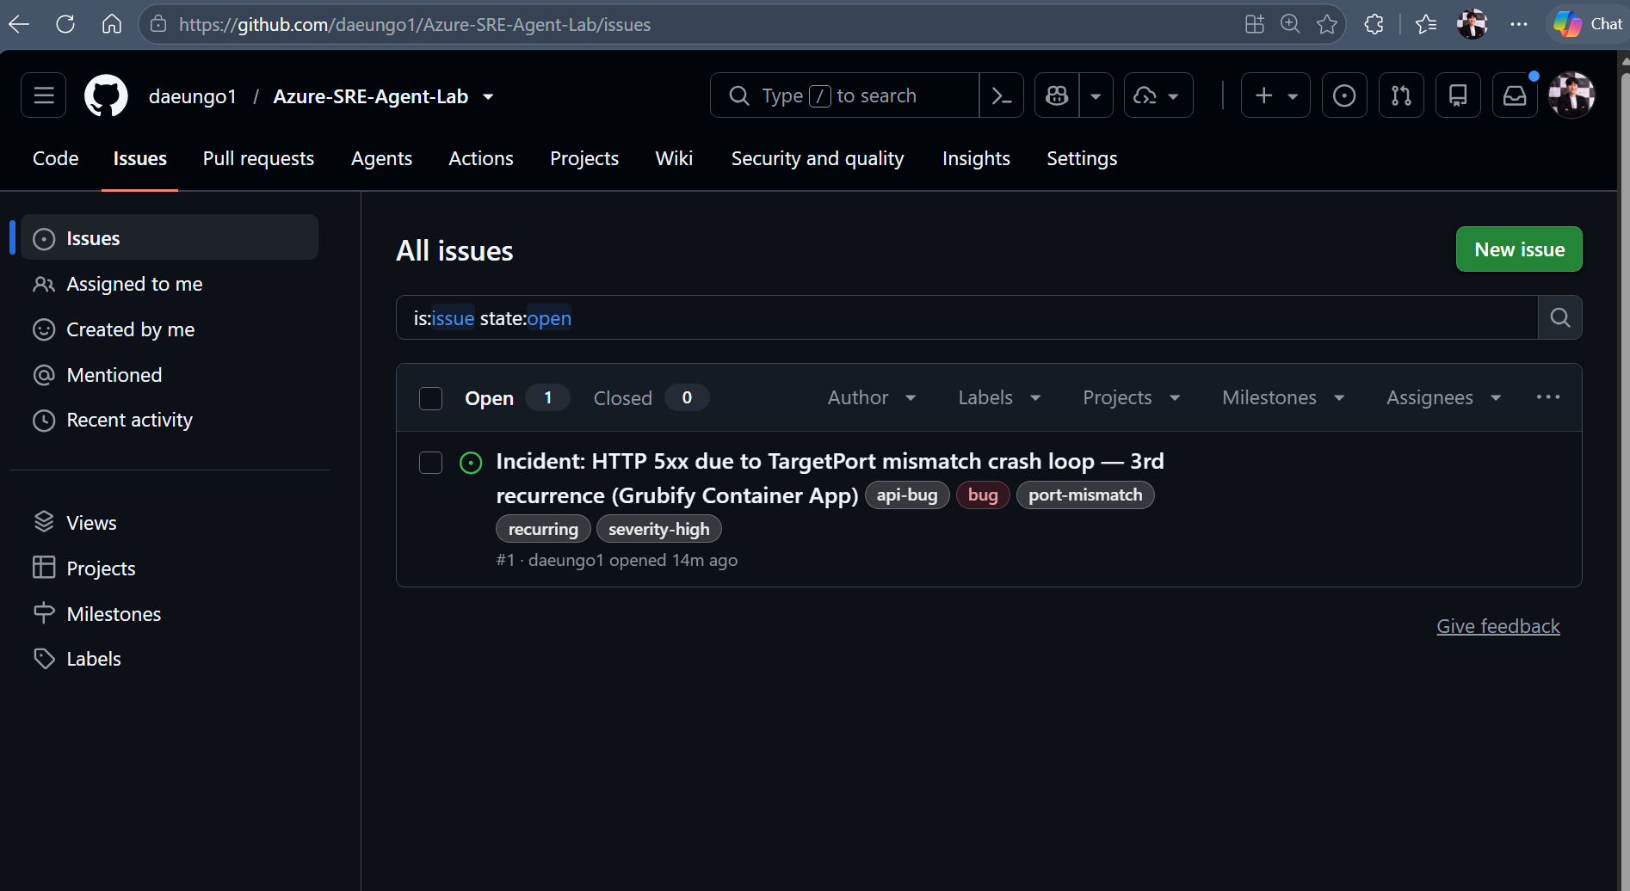Go to the GitHub homepage via Octocat logo
1630x891 pixels.
106,95
